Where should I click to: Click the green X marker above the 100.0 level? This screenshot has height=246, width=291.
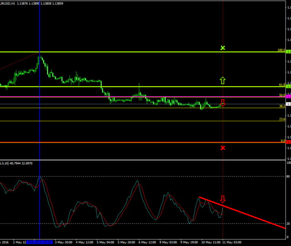click(223, 48)
